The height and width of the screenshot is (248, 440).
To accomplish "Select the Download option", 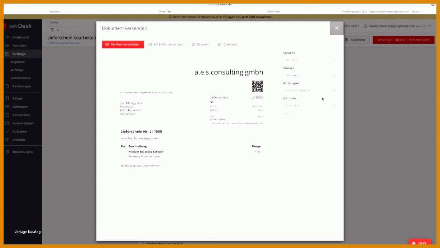I will (x=228, y=45).
